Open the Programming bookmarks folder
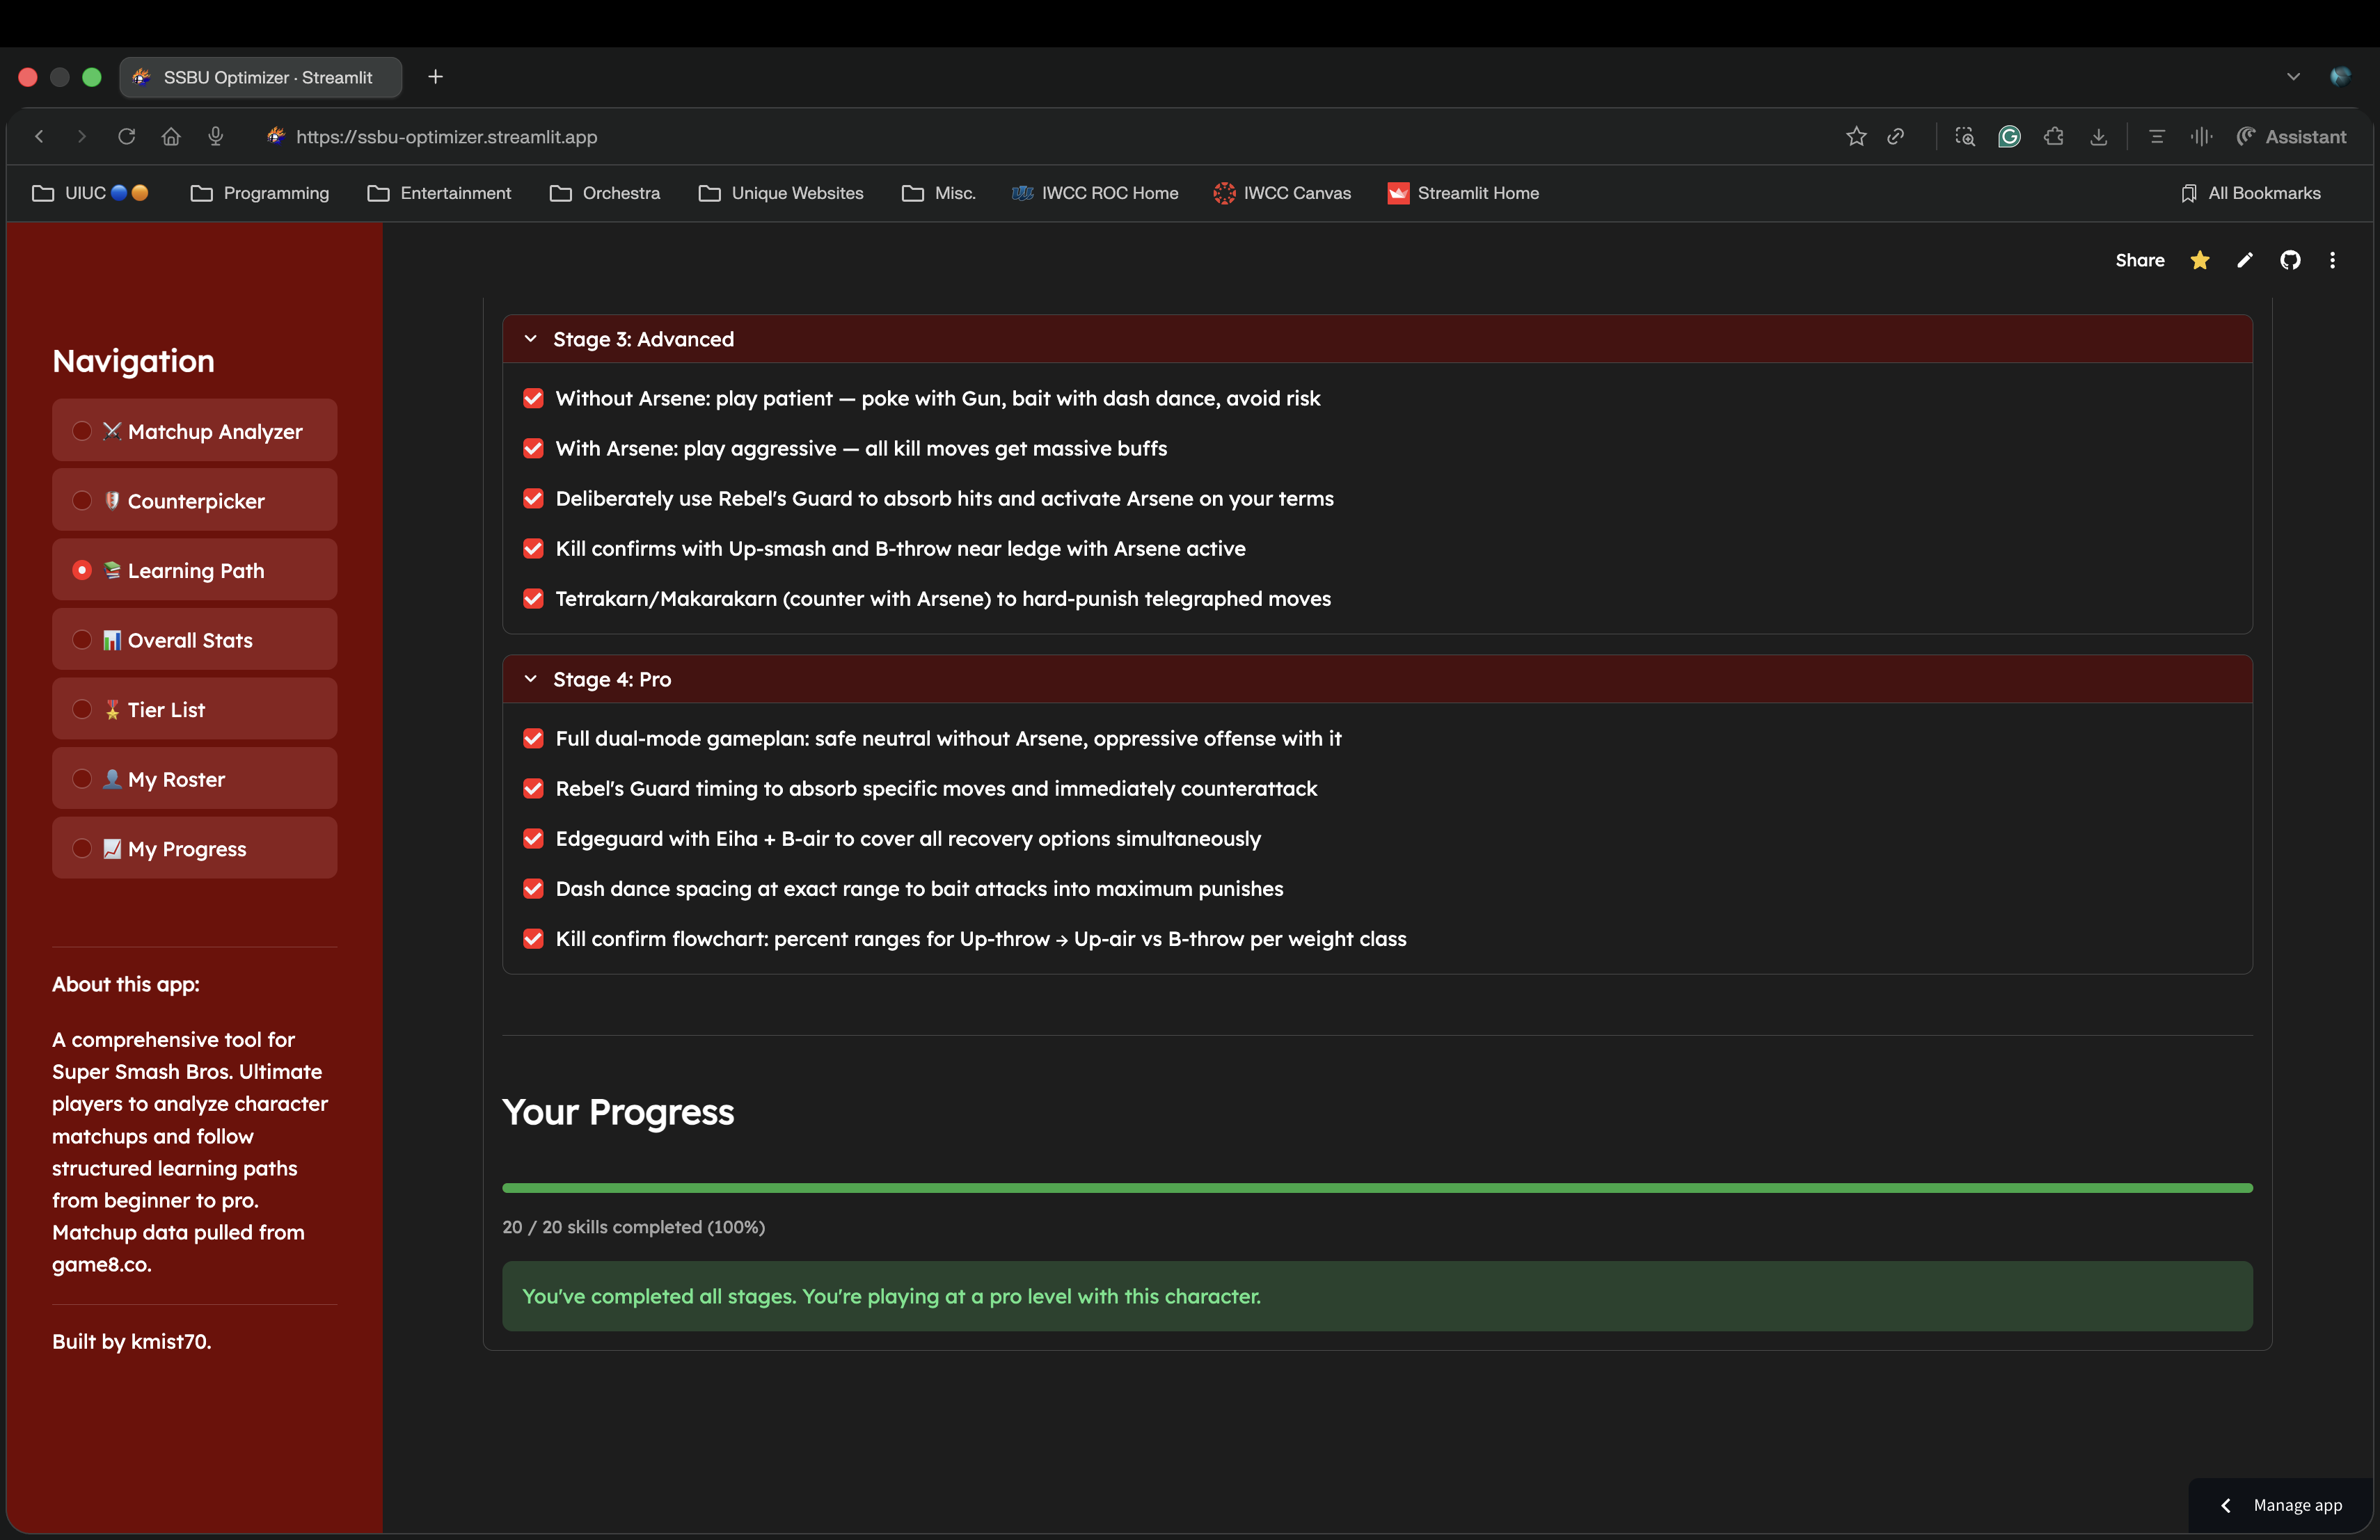The height and width of the screenshot is (1540, 2380). coord(260,193)
